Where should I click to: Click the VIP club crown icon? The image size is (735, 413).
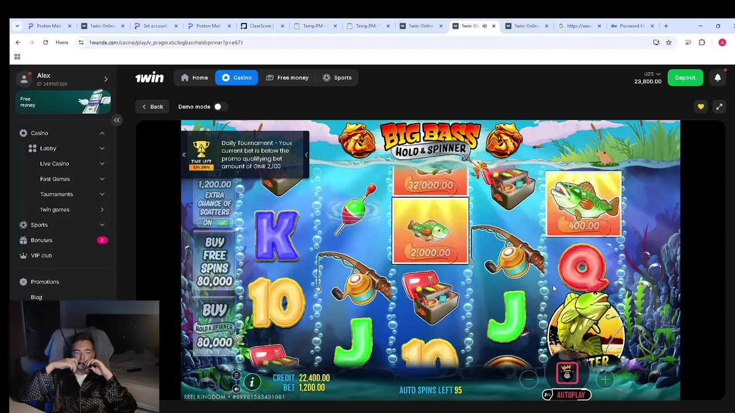coord(23,255)
